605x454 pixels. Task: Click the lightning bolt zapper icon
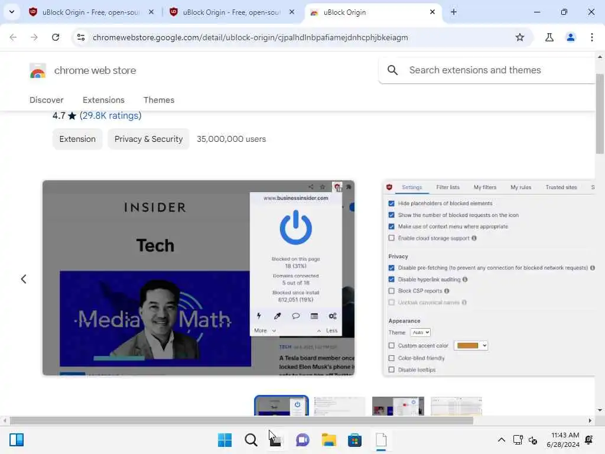[x=259, y=316]
